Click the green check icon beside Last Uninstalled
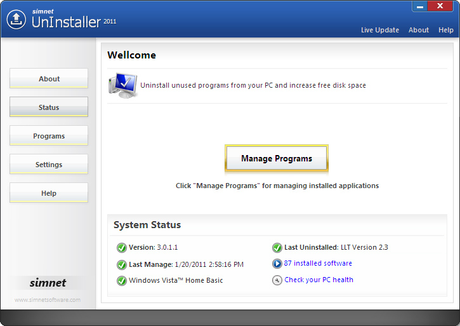This screenshot has width=460, height=326. click(x=277, y=248)
